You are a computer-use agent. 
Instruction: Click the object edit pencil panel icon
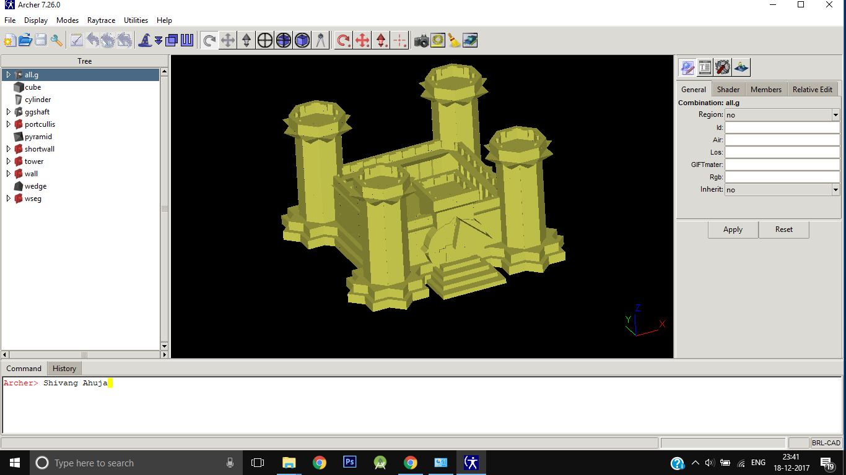[x=687, y=67]
